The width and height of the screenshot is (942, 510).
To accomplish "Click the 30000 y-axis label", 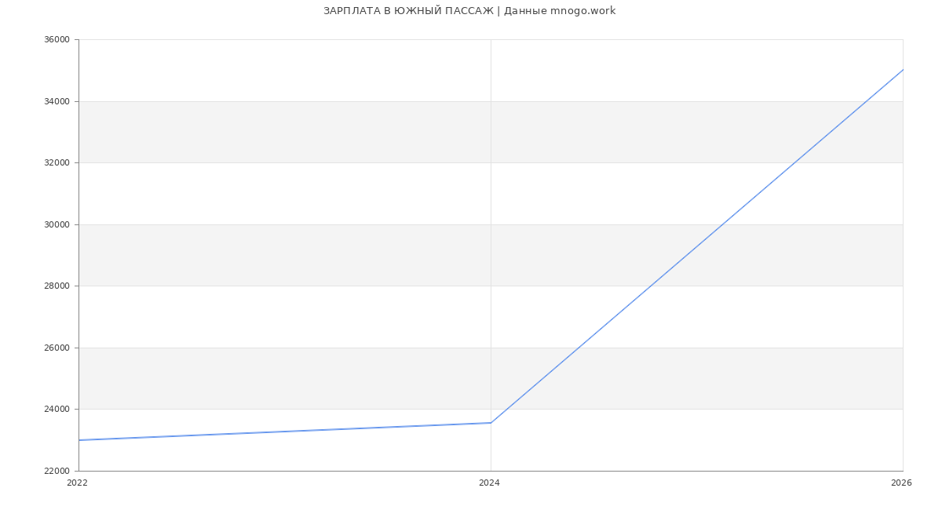I will [57, 224].
